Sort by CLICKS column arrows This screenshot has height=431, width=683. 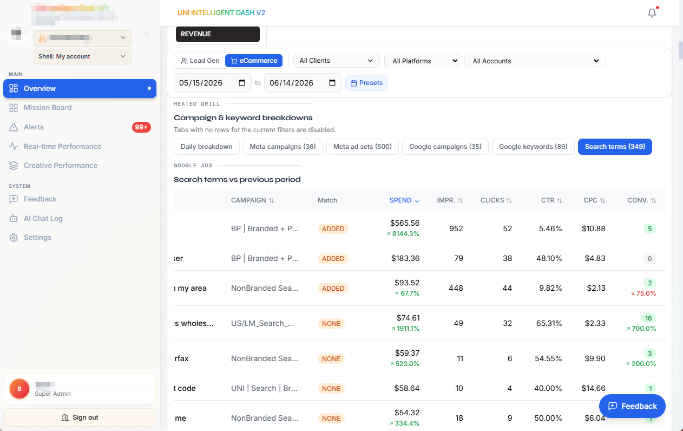point(509,200)
